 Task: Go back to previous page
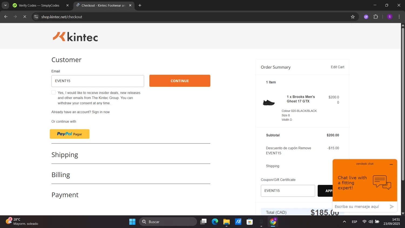[6, 17]
